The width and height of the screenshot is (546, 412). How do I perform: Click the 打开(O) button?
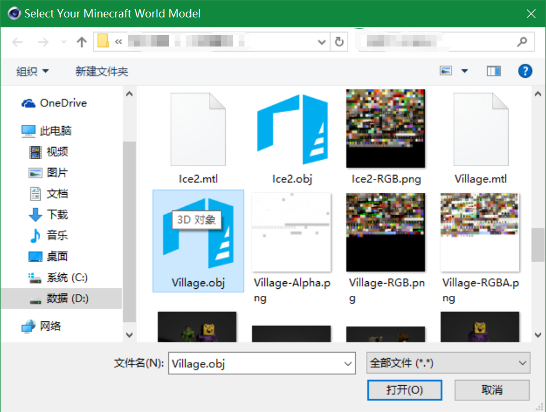pyautogui.click(x=405, y=390)
